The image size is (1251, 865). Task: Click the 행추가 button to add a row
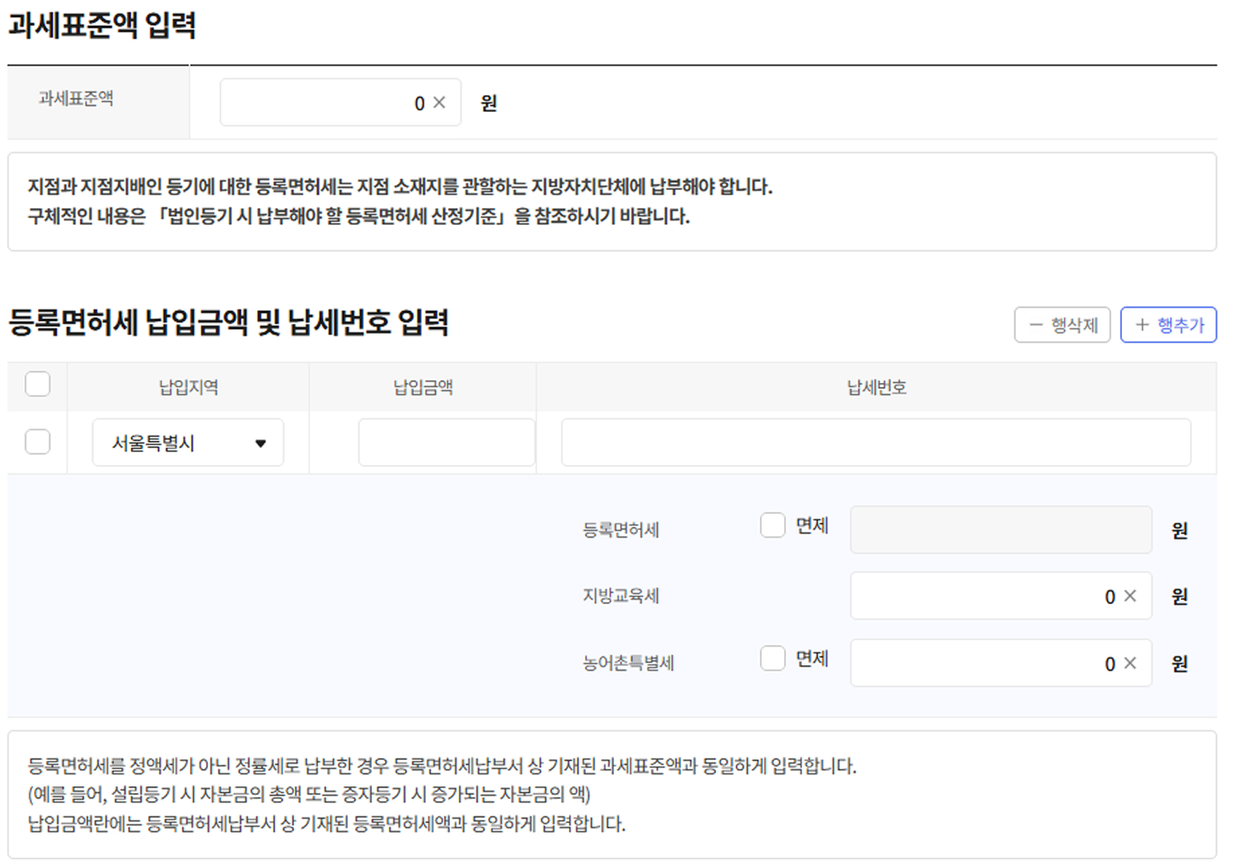pyautogui.click(x=1169, y=324)
